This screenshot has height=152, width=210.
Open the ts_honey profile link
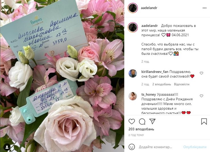click(x=148, y=95)
